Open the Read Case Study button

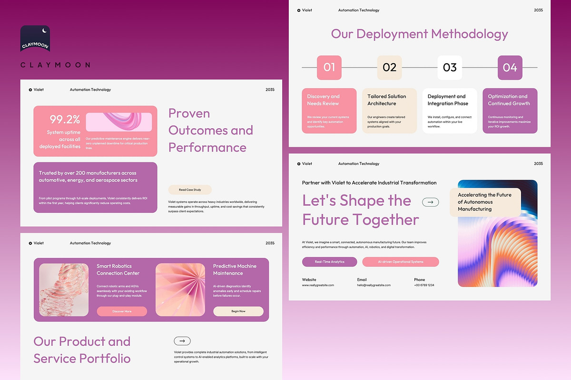(190, 190)
